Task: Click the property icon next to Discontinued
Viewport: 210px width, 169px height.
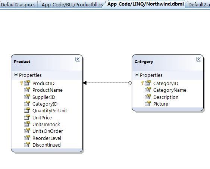Action: pyautogui.click(x=27, y=145)
